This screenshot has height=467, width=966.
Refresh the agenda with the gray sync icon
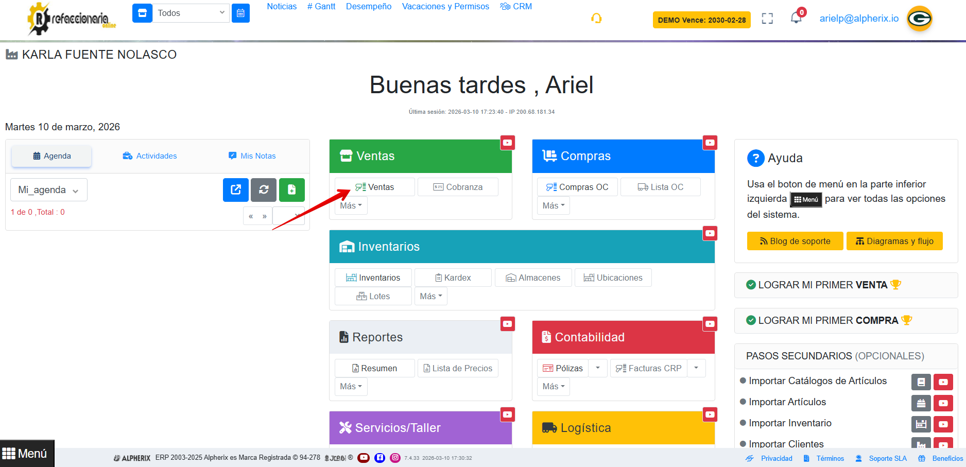tap(264, 189)
